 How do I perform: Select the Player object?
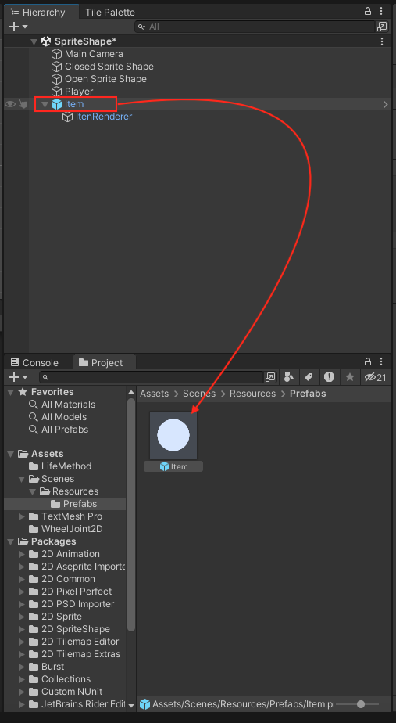[x=79, y=92]
